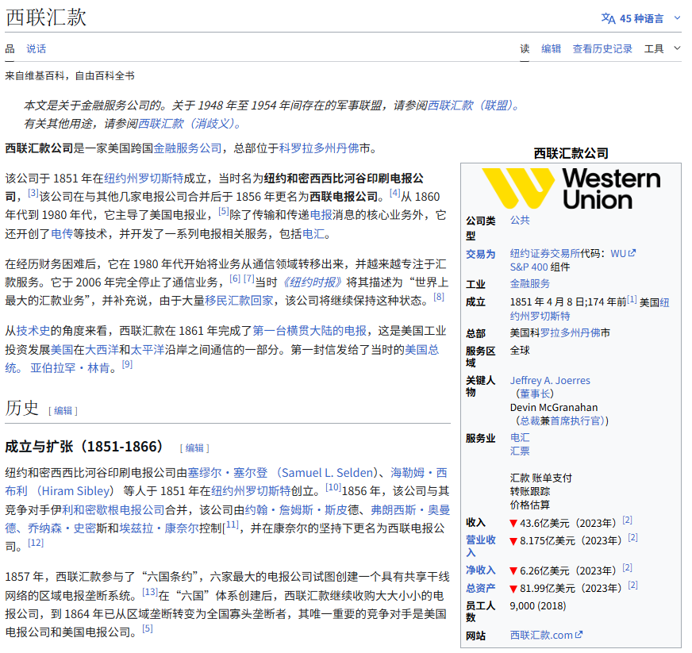Click the red decrease arrow beside 81.99亿美元

(513, 589)
